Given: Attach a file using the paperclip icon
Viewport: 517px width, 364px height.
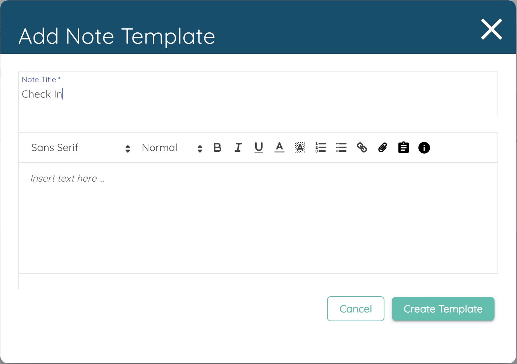Looking at the screenshot, I should [382, 147].
